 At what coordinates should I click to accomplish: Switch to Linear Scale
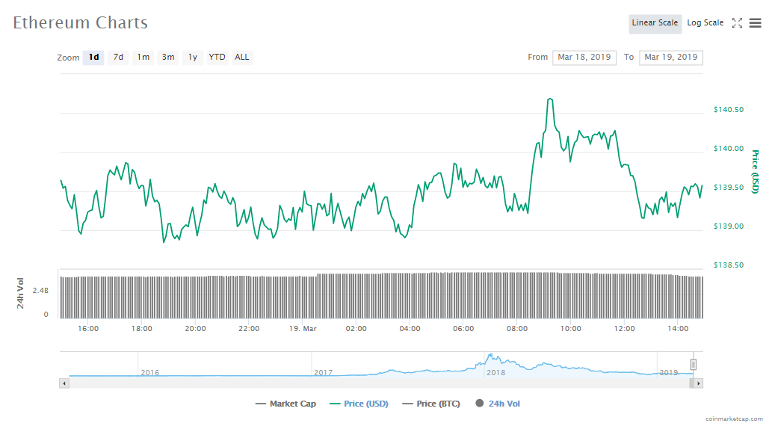point(655,23)
